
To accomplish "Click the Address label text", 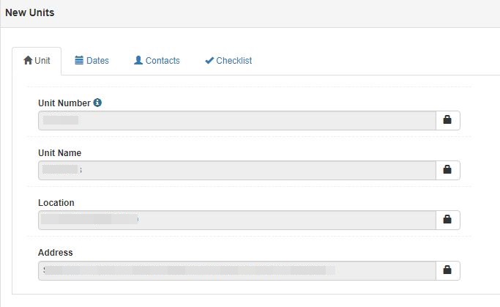I will point(56,253).
